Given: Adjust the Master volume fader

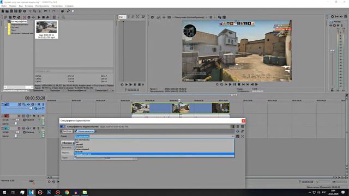Looking at the screenshot, I should 332,51.
